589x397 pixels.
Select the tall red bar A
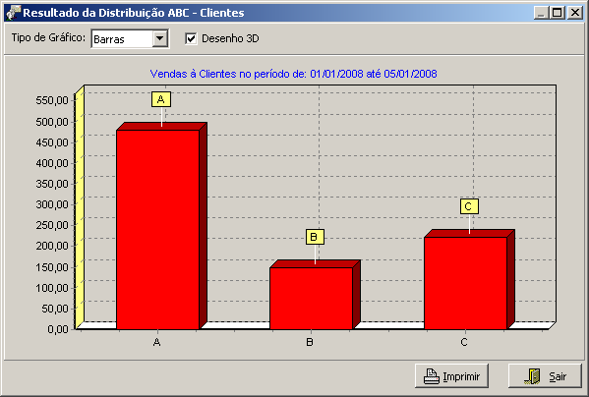point(157,230)
